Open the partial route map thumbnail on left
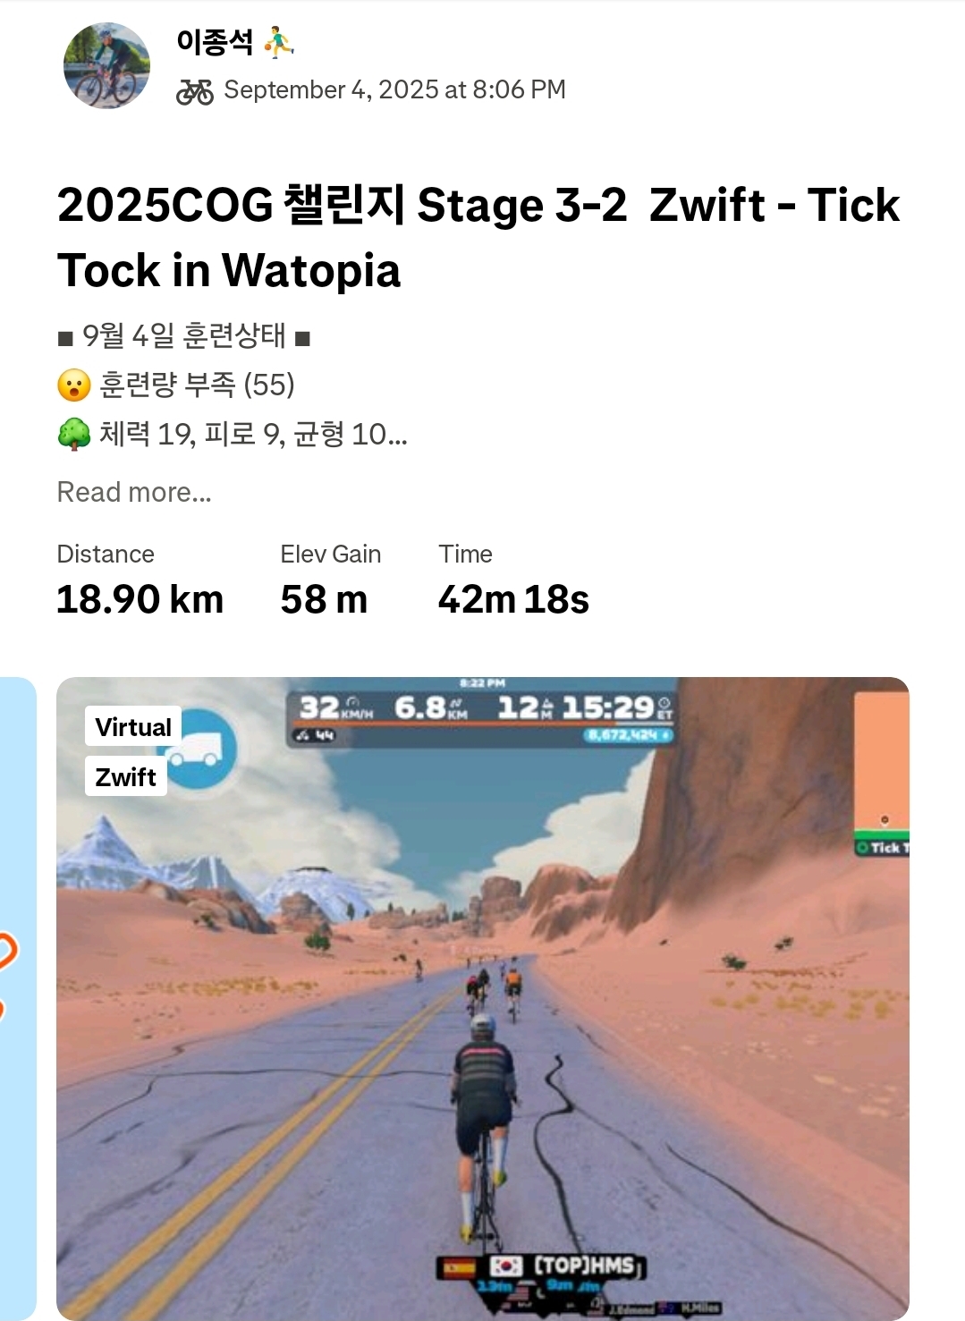 pos(18,998)
